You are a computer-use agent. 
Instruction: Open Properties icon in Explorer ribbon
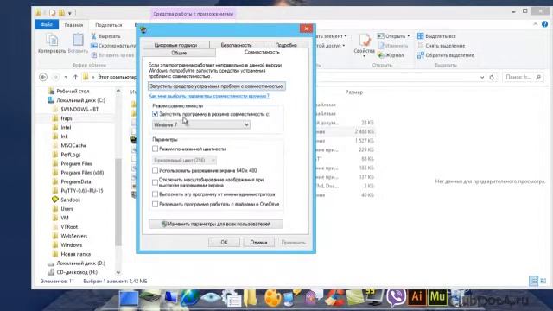[365, 41]
